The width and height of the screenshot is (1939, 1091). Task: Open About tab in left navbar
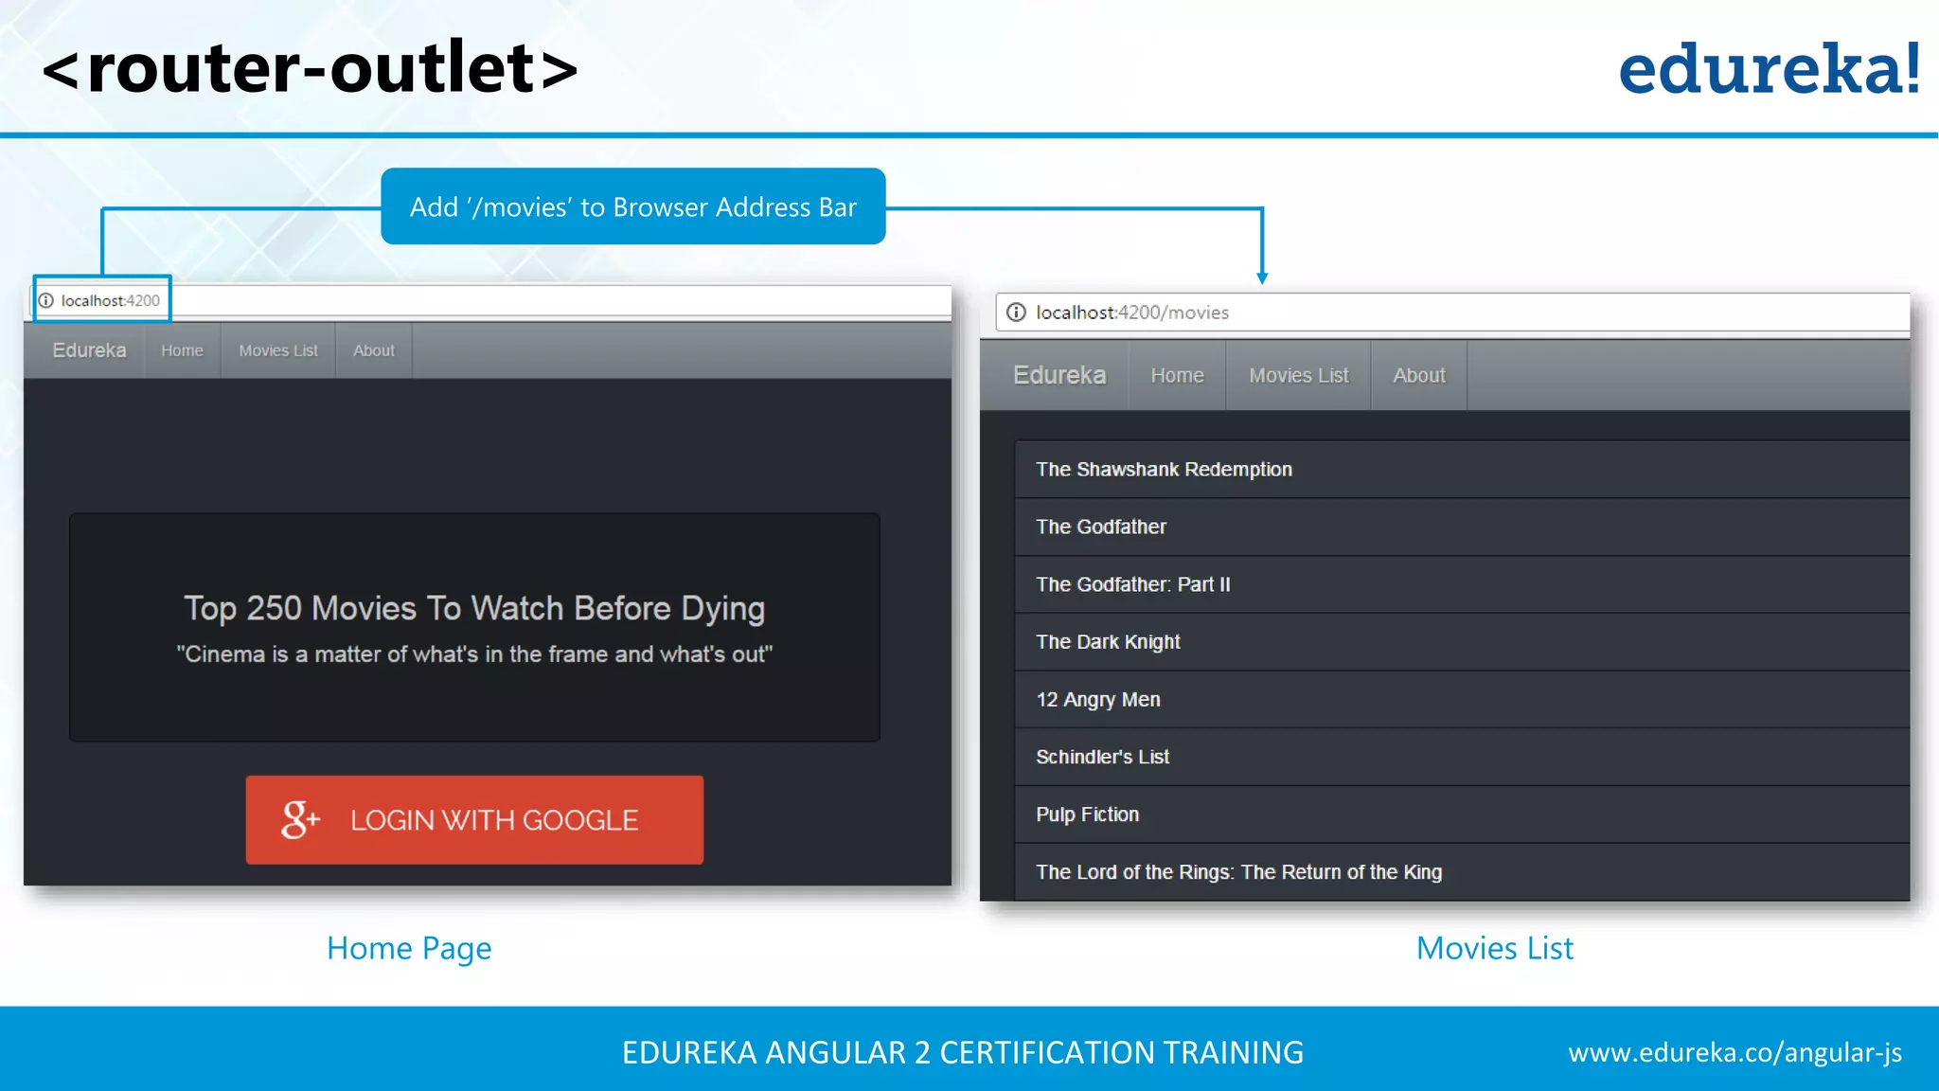point(374,350)
